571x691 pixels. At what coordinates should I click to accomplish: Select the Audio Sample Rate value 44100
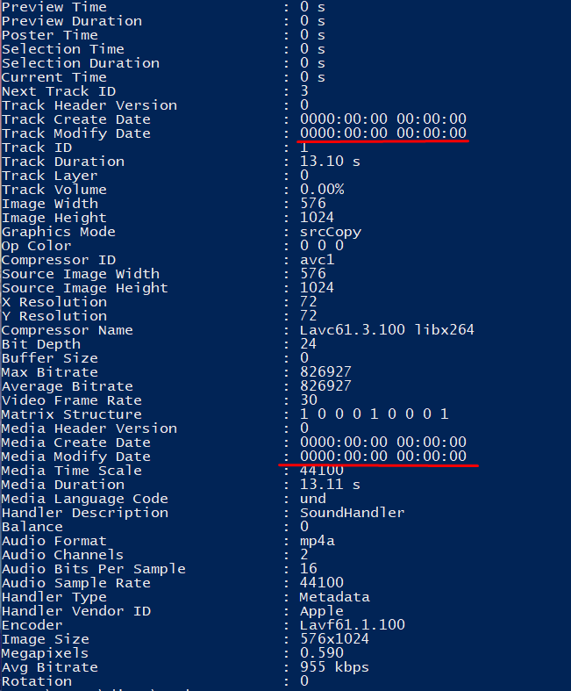(x=321, y=583)
